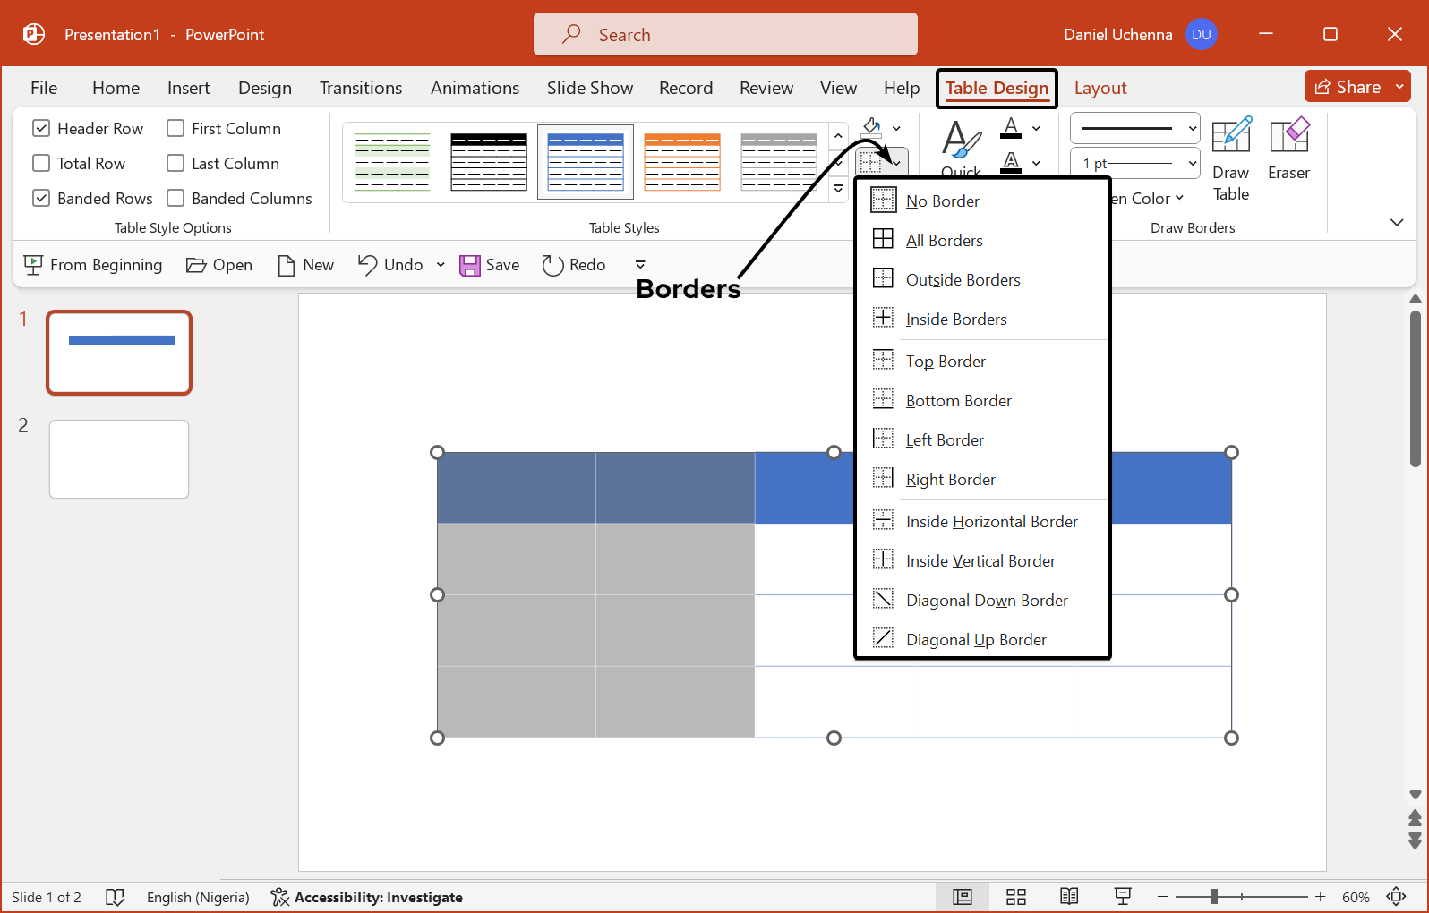
Task: Open Reading View from status bar
Action: (1069, 897)
